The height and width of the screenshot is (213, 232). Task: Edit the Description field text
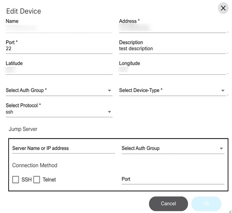172,48
